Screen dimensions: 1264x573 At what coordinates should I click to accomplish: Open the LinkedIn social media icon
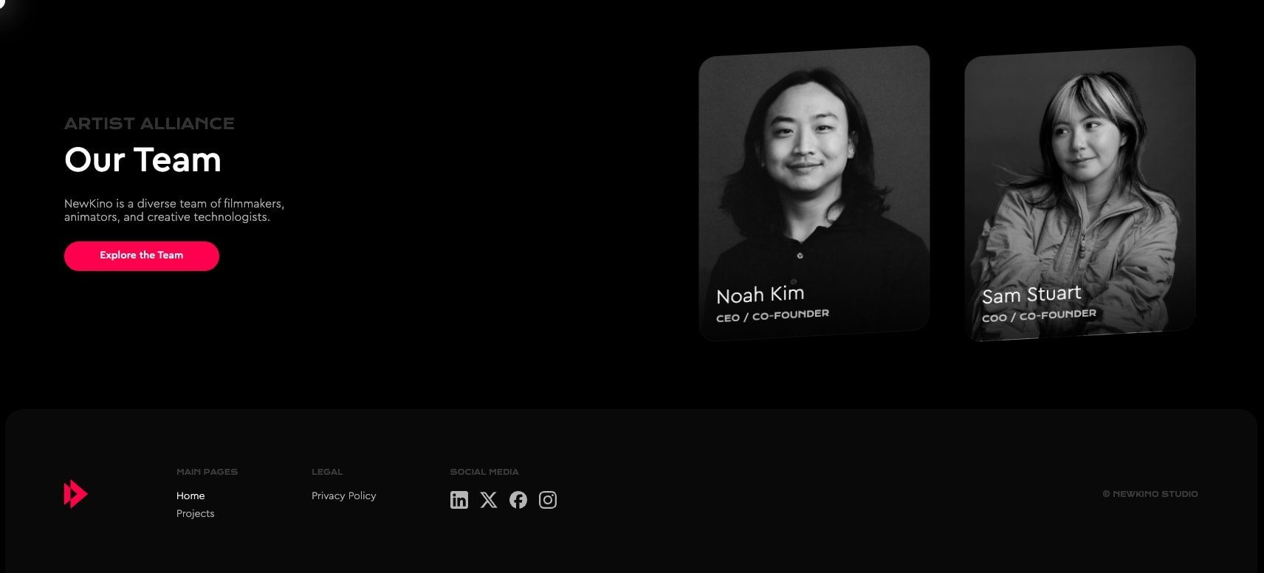459,500
